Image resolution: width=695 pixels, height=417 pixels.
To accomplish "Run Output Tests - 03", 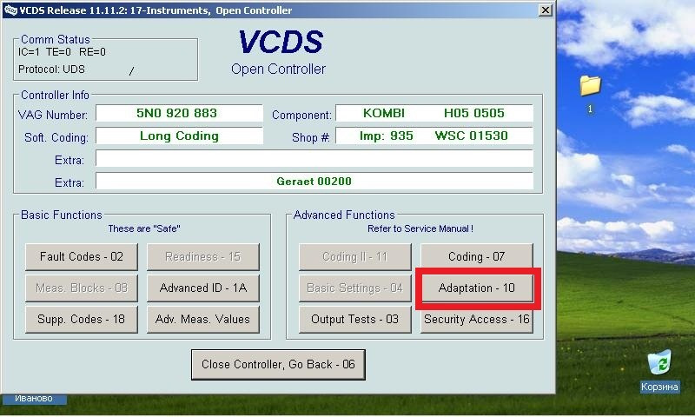I will (x=355, y=320).
